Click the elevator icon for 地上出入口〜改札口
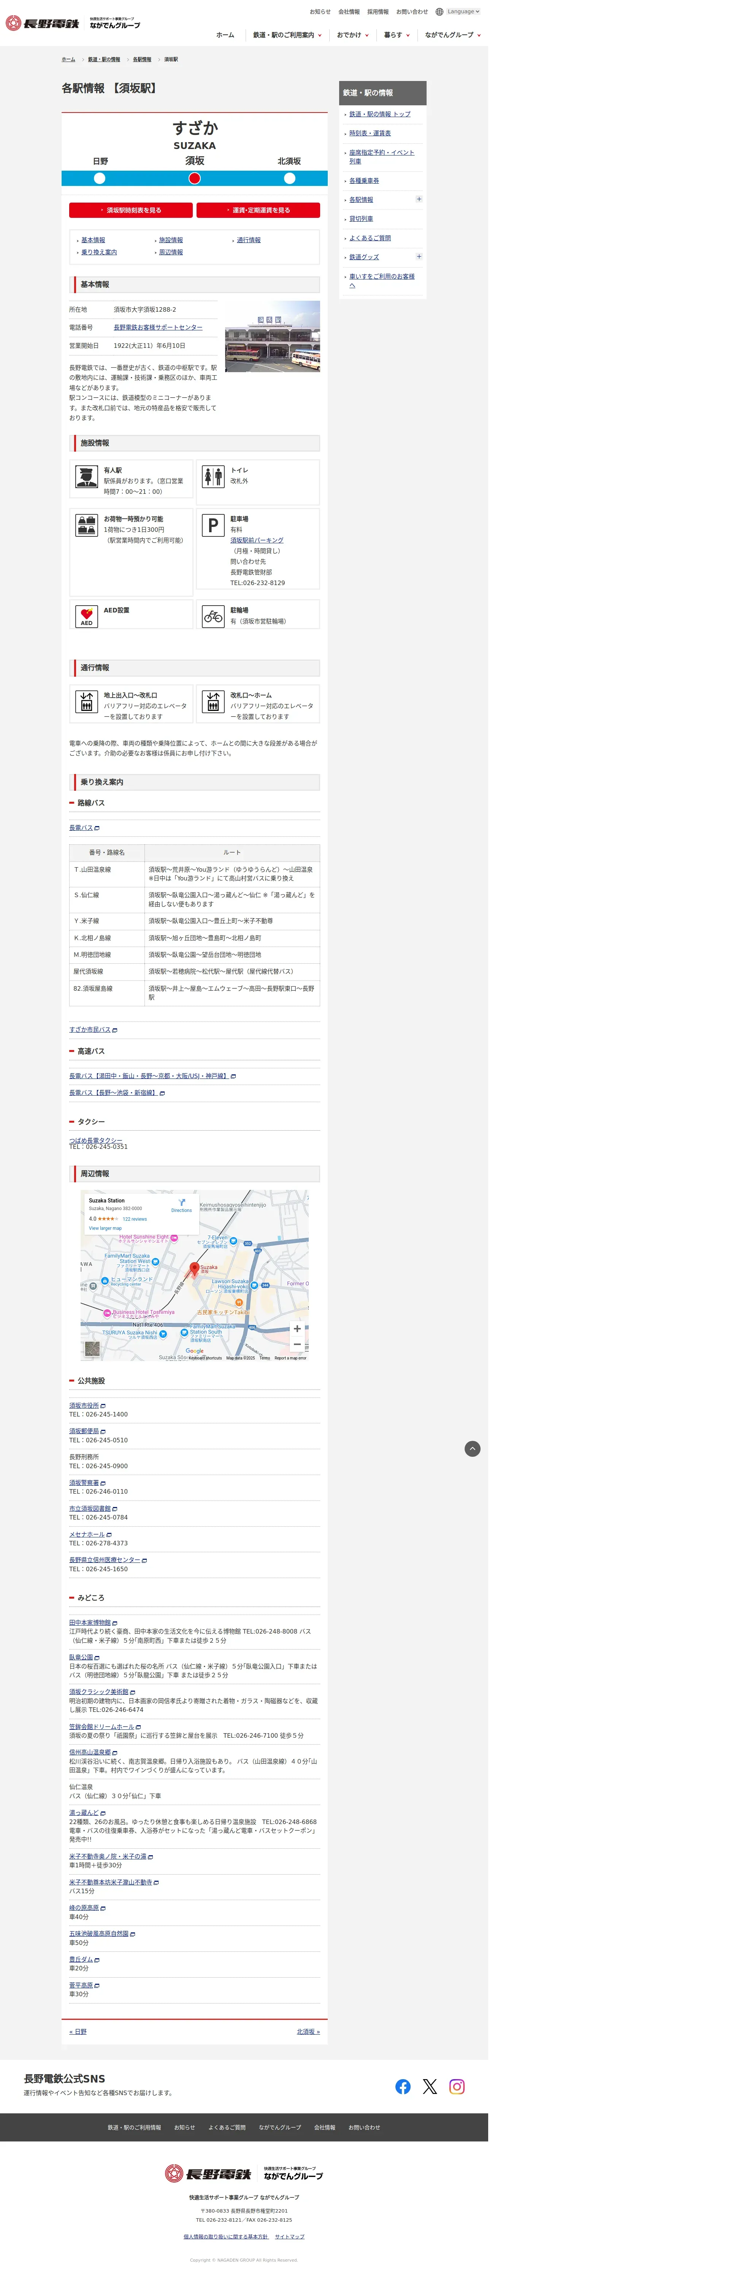Screen dimensions: 730x2281 coord(86,702)
